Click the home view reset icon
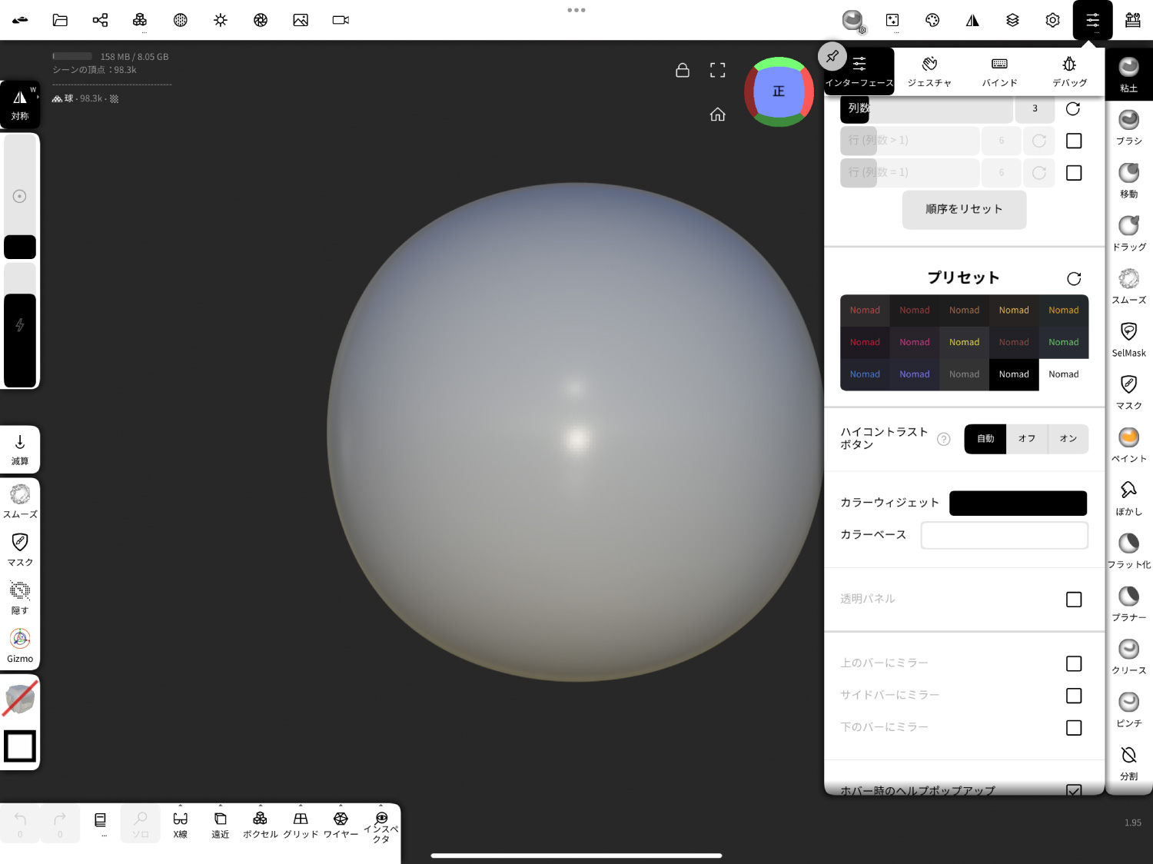The width and height of the screenshot is (1153, 864). point(717,115)
